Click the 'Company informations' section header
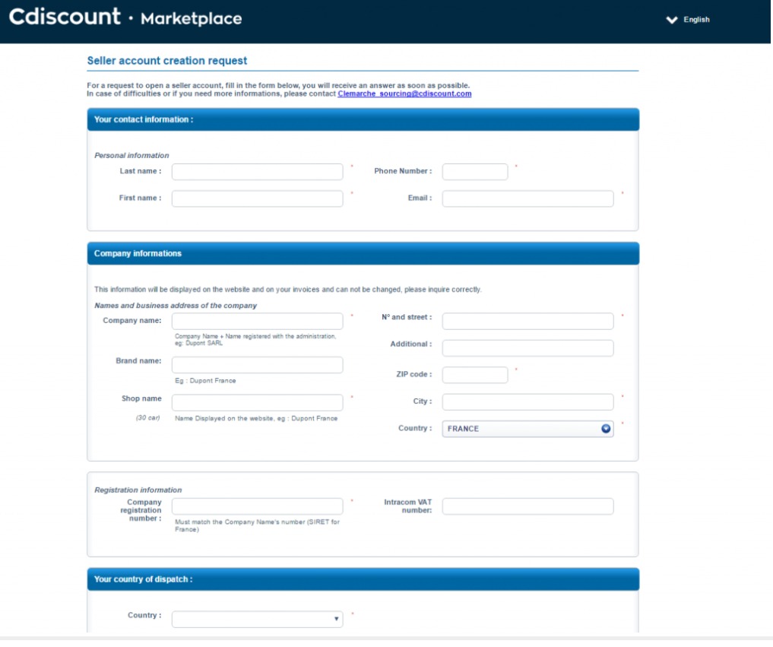This screenshot has width=773, height=647. click(363, 253)
